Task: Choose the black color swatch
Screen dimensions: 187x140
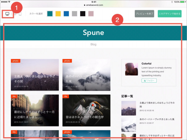Action: point(83,14)
